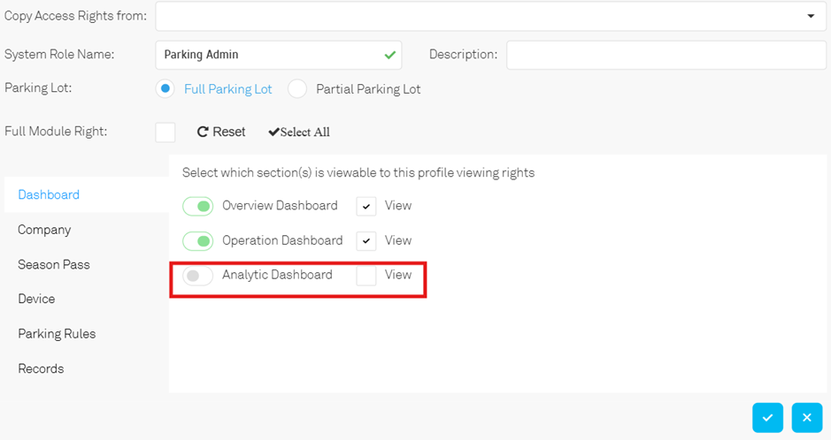The height and width of the screenshot is (440, 831).
Task: Click the blue cancel X button
Action: click(x=806, y=417)
